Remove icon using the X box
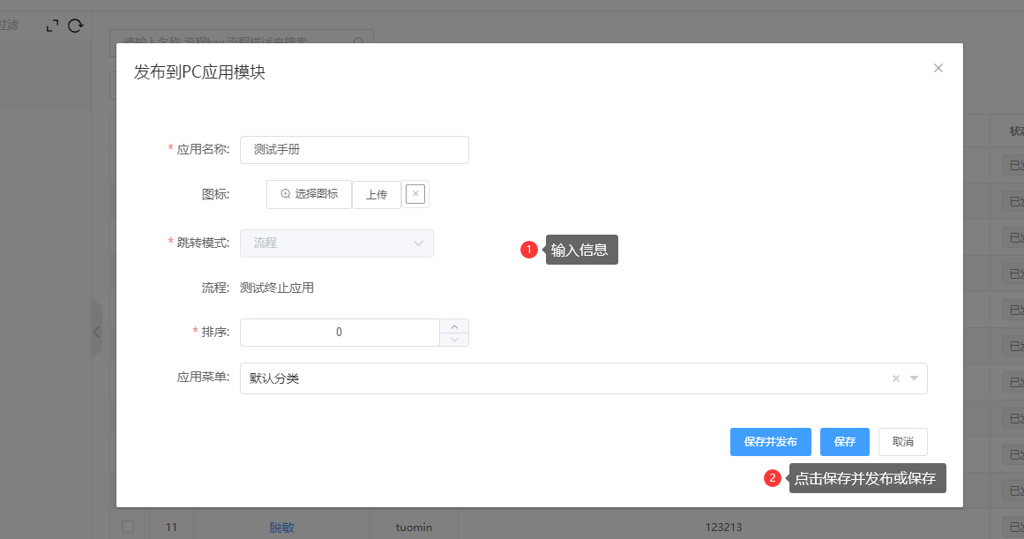The height and width of the screenshot is (539, 1024). pyautogui.click(x=415, y=194)
